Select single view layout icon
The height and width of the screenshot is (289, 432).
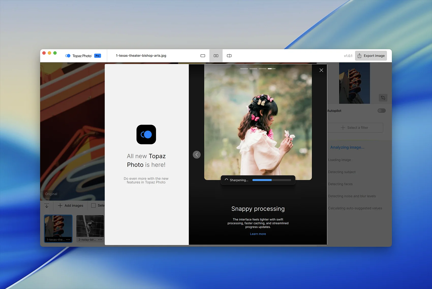[203, 56]
